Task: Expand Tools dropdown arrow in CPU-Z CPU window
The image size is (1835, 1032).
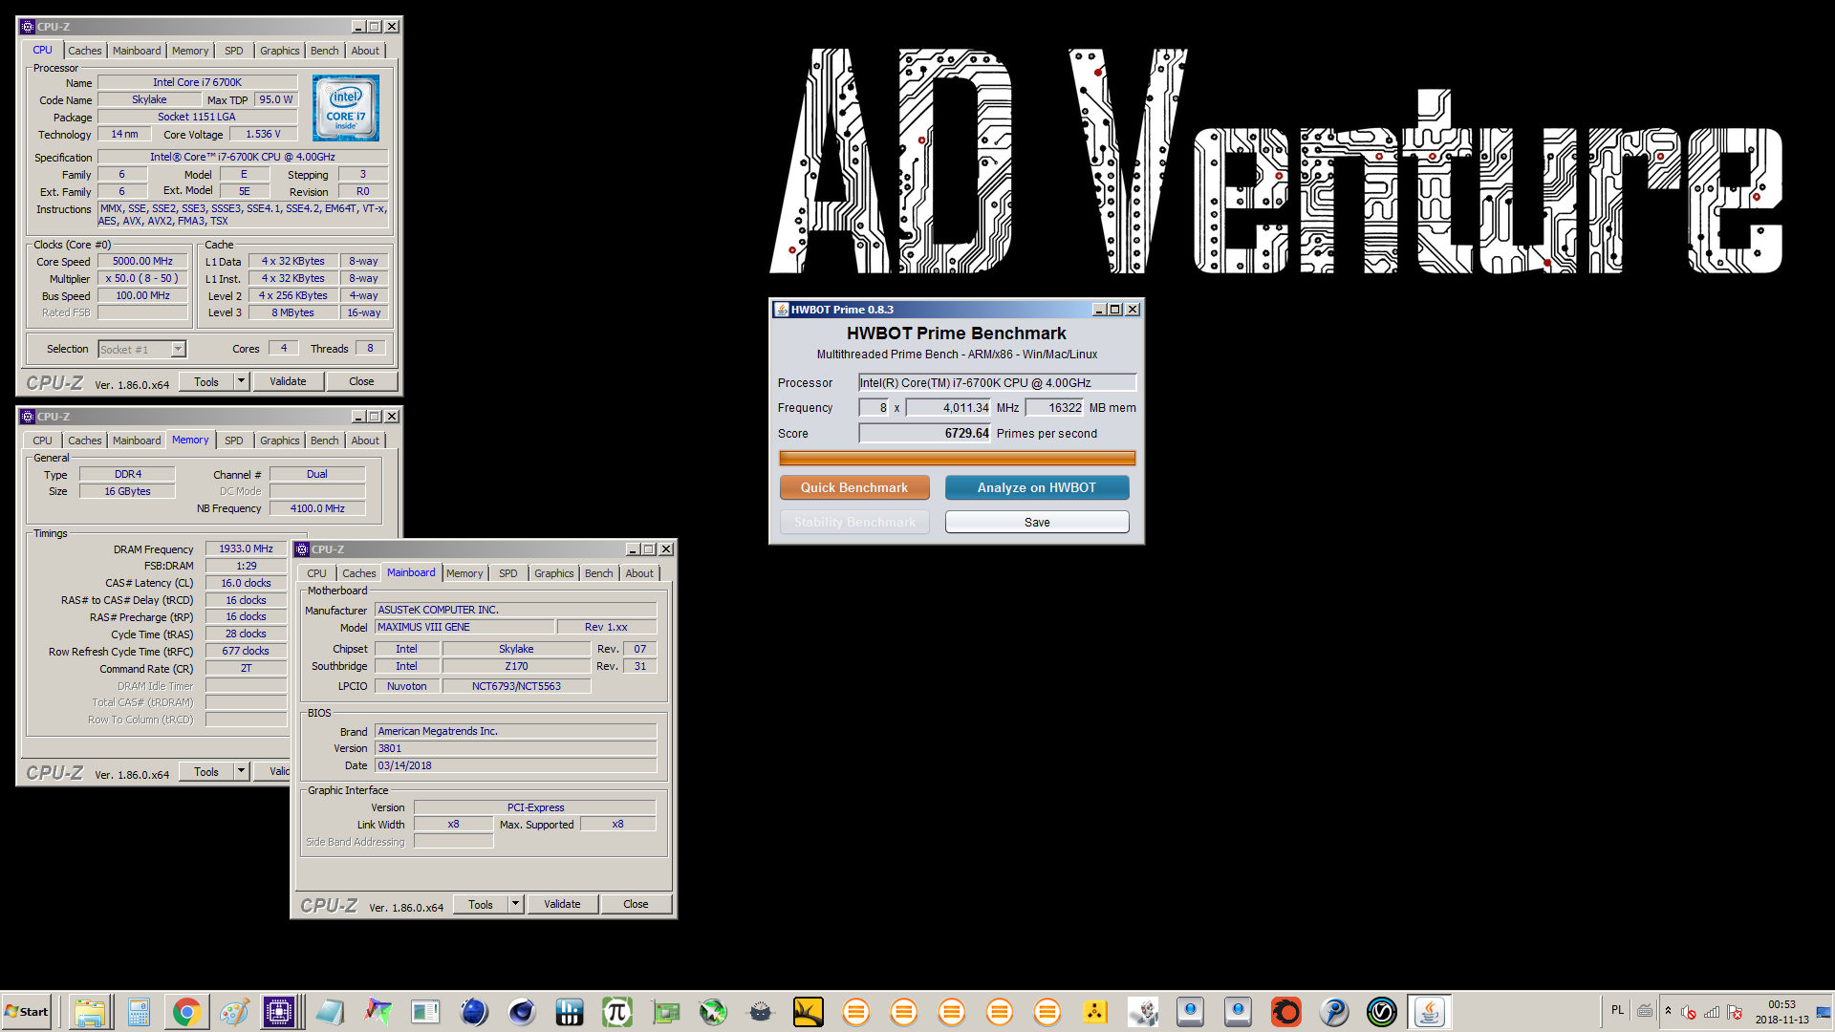Action: pos(242,381)
